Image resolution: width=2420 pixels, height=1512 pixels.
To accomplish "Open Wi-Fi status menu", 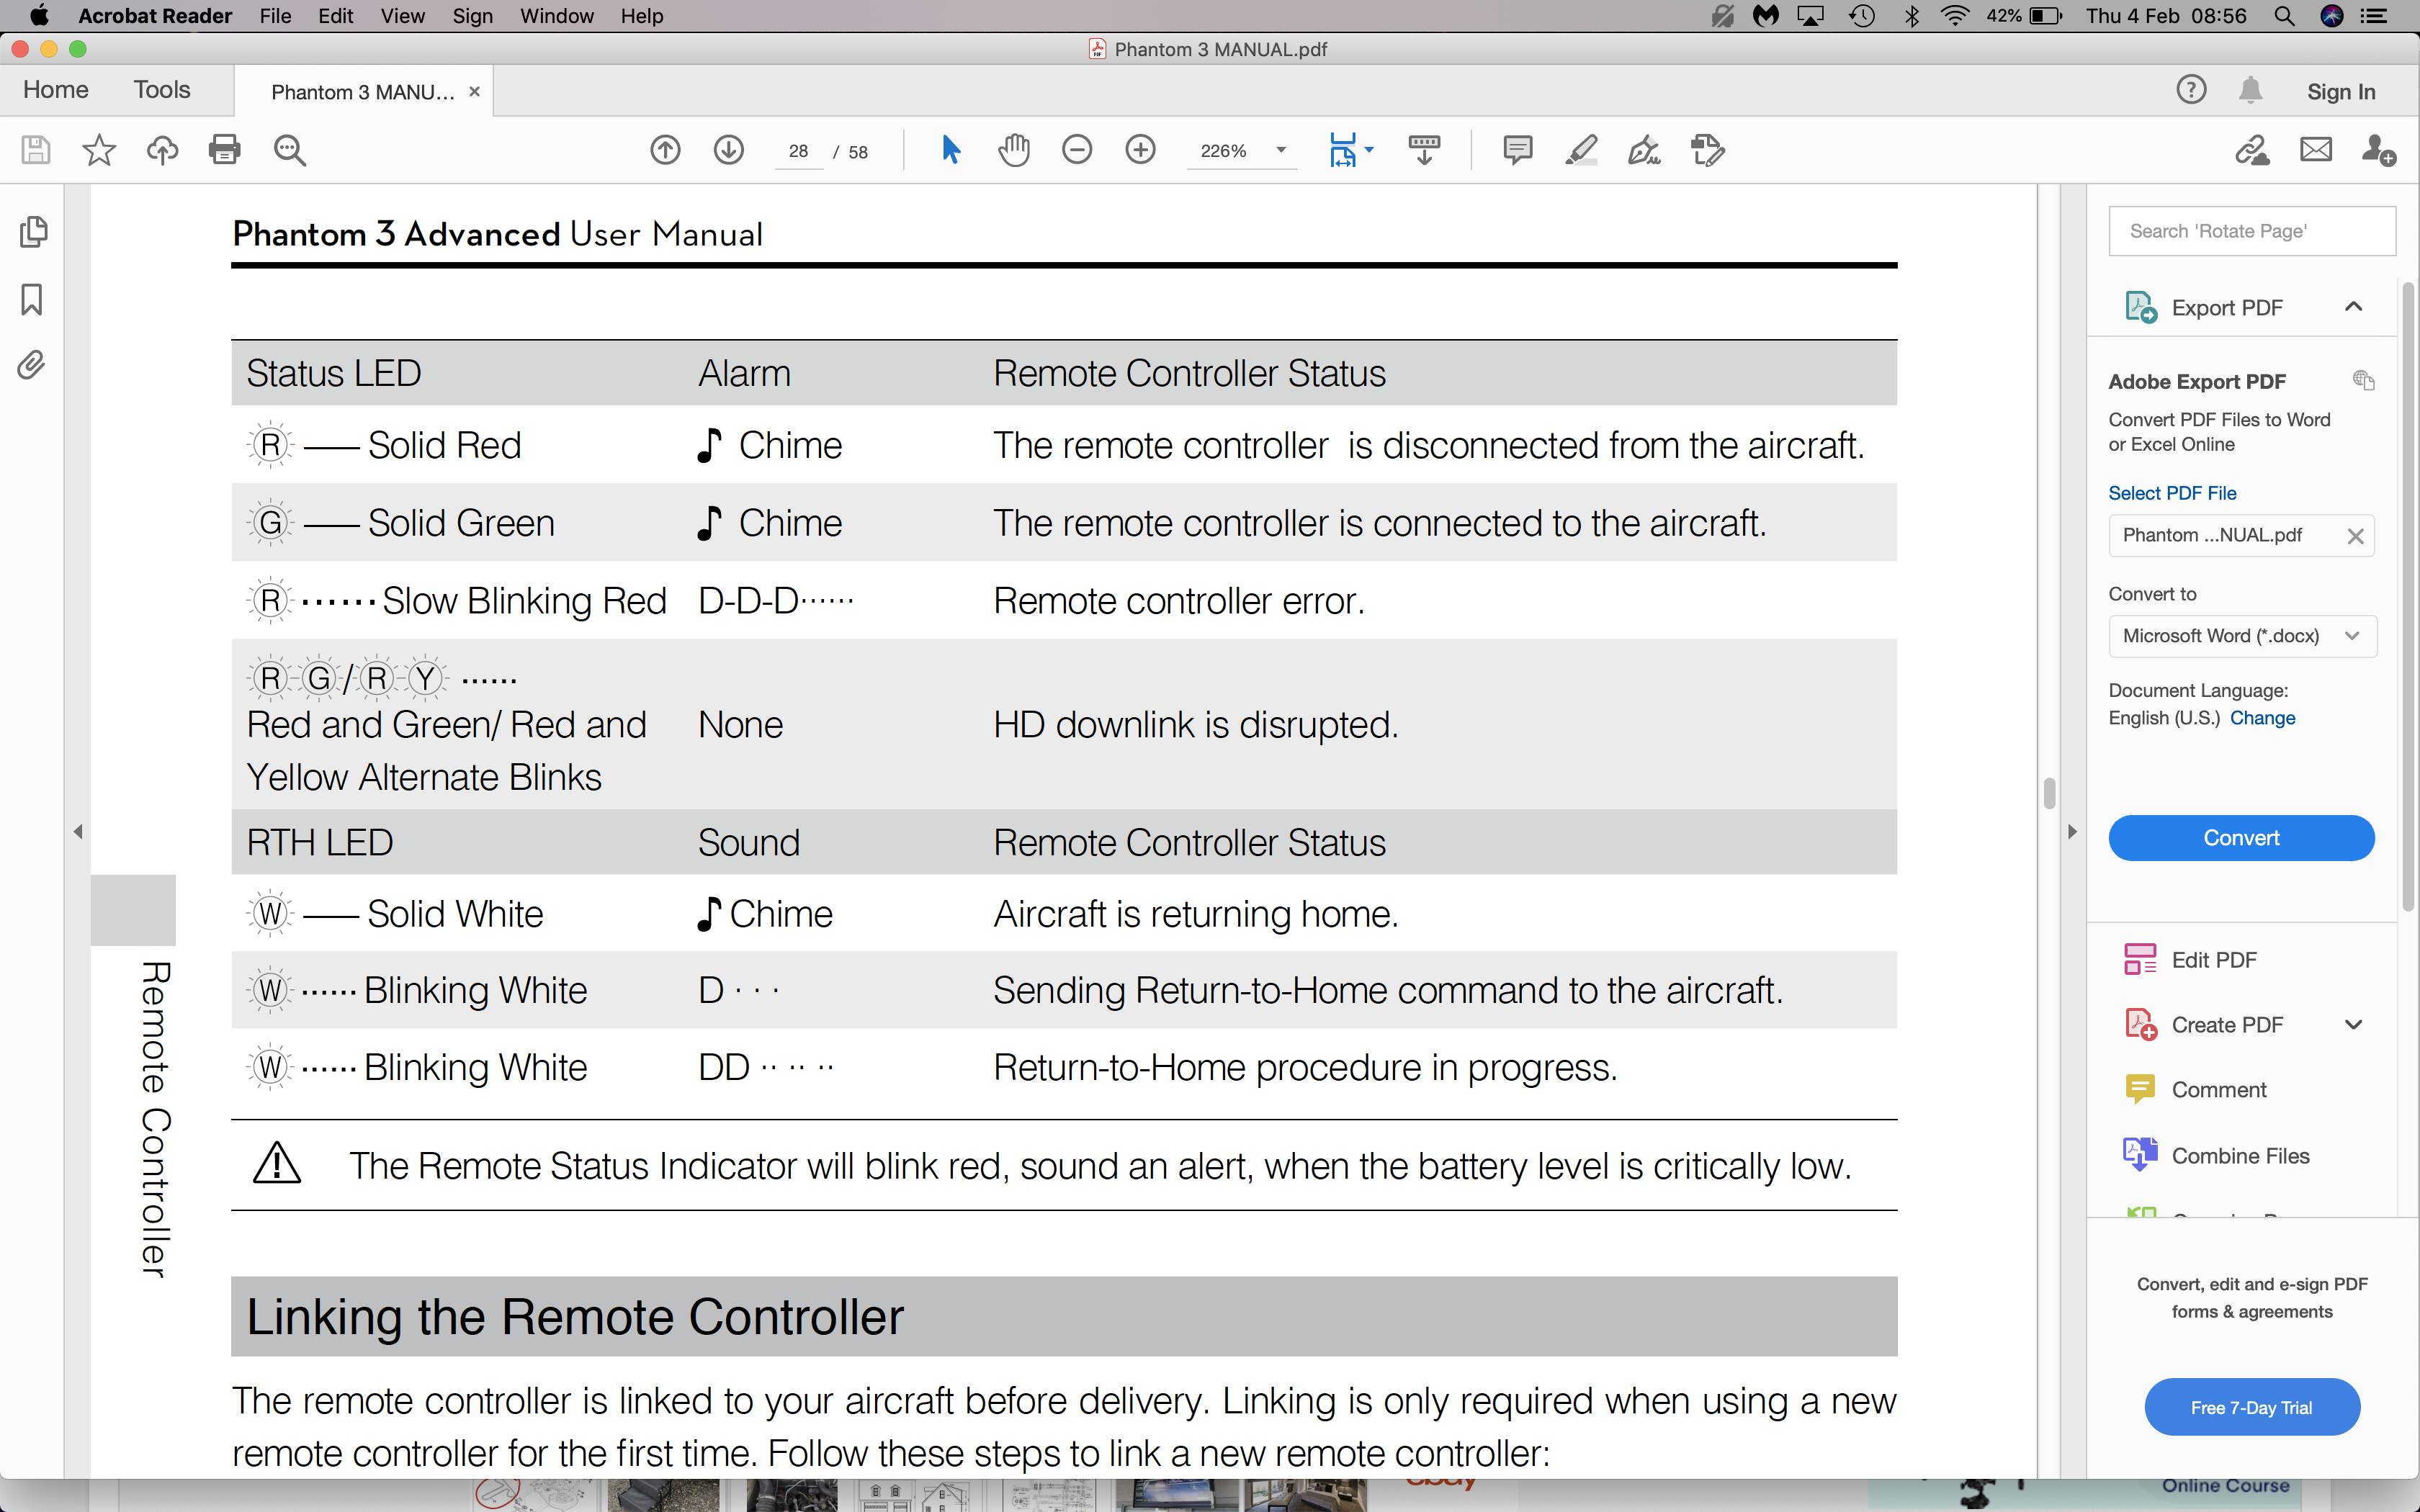I will pos(1954,16).
